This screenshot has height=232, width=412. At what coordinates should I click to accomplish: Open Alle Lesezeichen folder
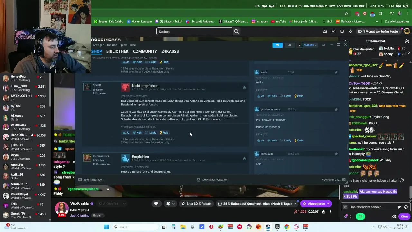coord(397,22)
